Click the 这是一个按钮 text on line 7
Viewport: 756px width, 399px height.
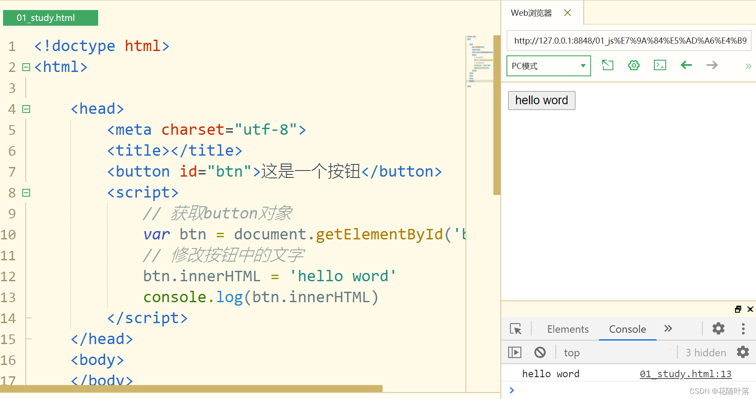pos(311,171)
